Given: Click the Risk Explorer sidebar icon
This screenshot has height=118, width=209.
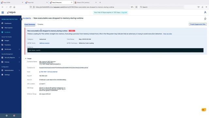Looking at the screenshot, I should [x=2, y=28].
